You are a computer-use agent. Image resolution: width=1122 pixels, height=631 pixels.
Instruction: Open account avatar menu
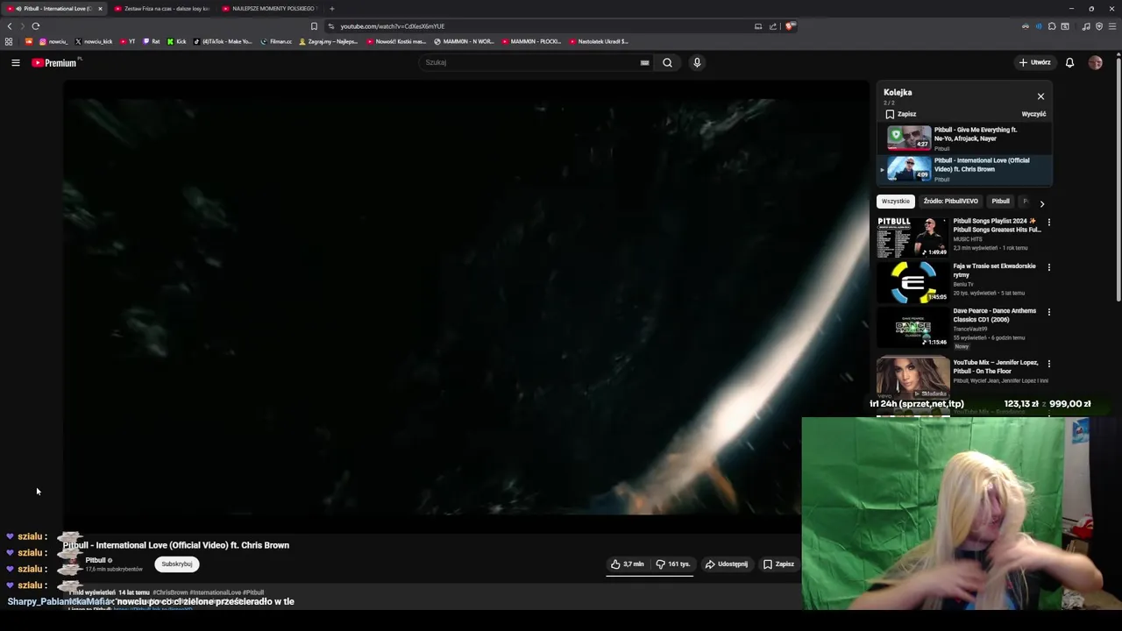click(1095, 62)
